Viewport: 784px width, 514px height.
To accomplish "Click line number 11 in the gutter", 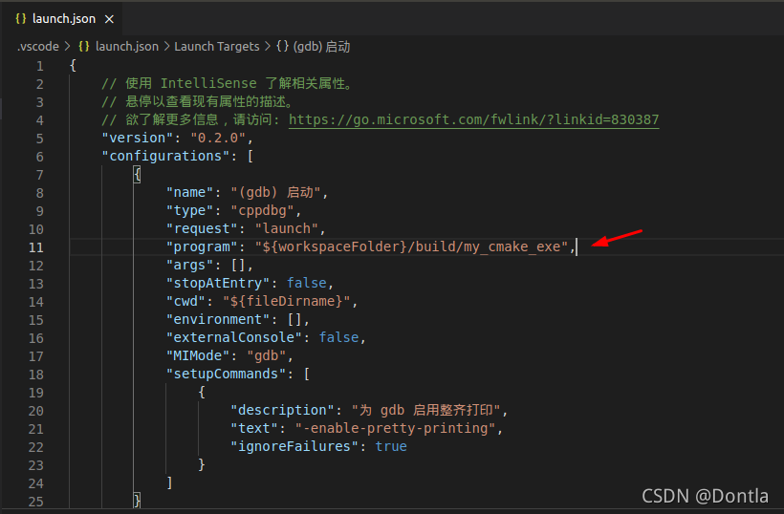I will coord(36,247).
